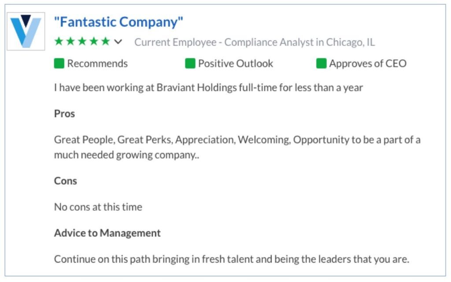Click the first green rating star
The height and width of the screenshot is (282, 451).
point(59,41)
